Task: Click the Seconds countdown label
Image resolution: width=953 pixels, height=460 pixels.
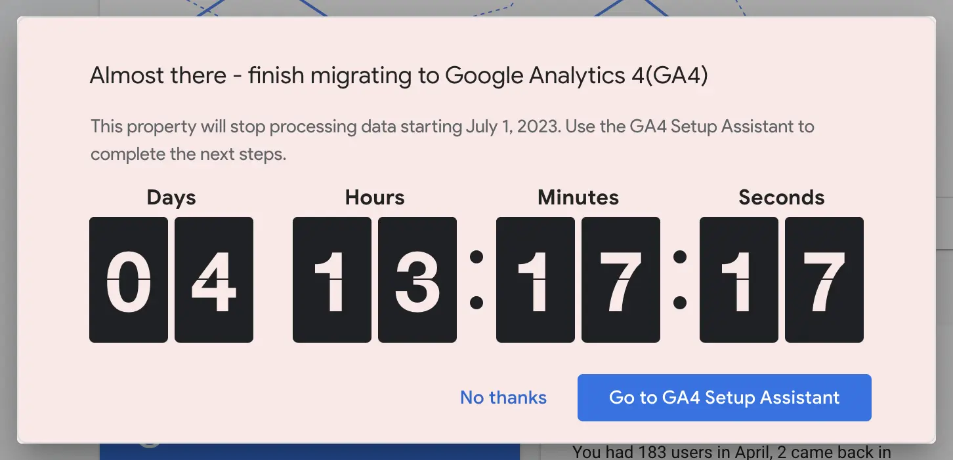Action: (782, 197)
